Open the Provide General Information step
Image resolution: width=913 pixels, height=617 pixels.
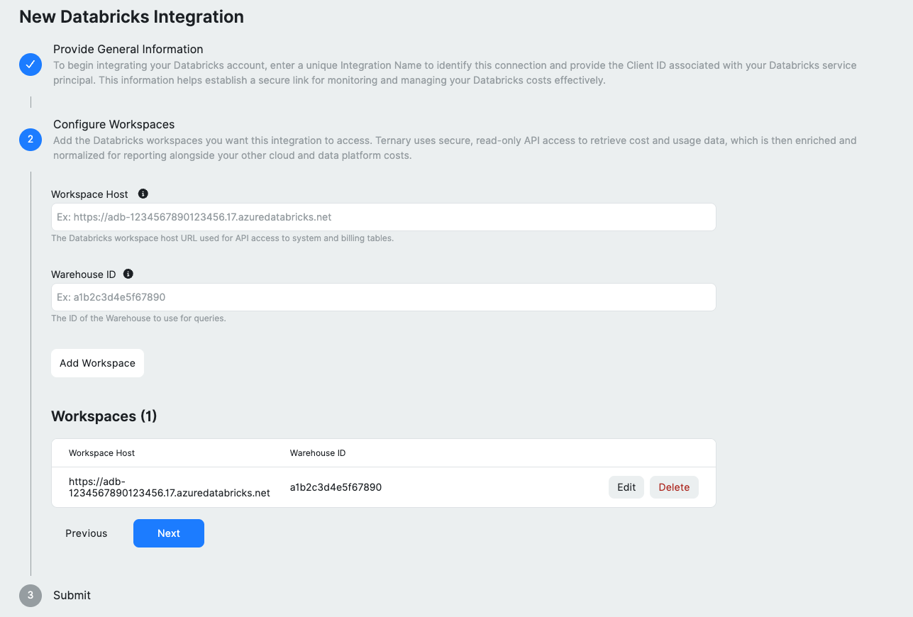click(x=128, y=49)
